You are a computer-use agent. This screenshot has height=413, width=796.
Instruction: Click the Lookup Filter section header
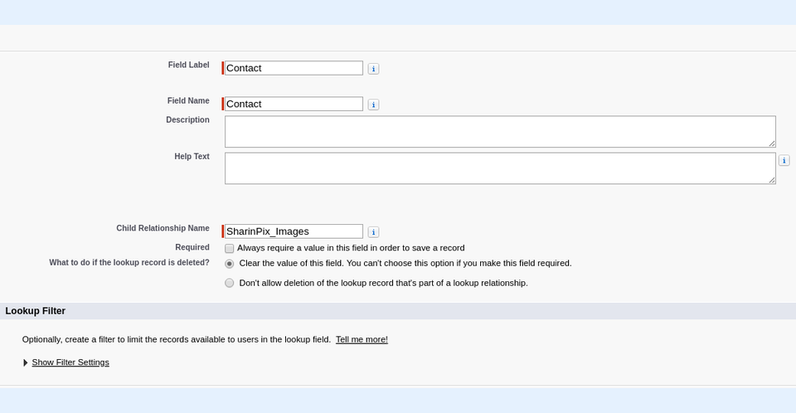[x=36, y=311]
